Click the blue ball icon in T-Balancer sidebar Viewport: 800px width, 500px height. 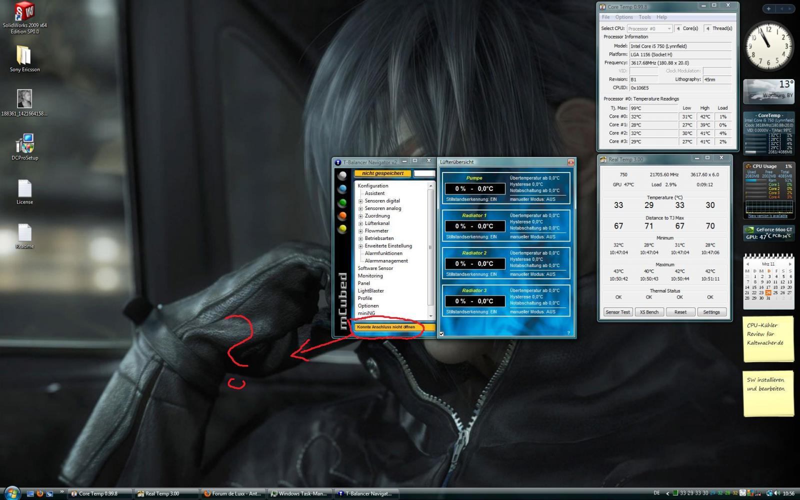tap(342, 189)
